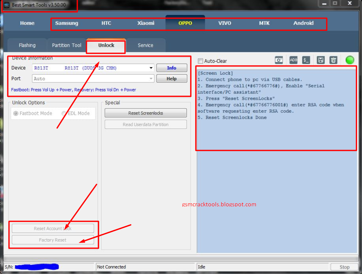Click the Unlock Options group label

coord(28,103)
